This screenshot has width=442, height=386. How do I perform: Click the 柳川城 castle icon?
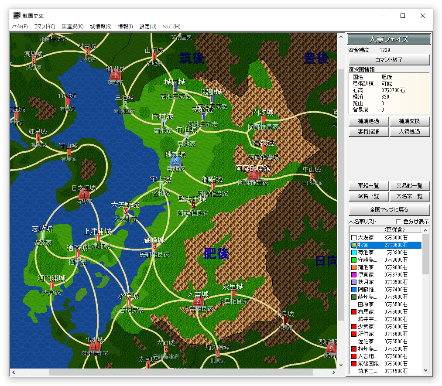pyautogui.click(x=115, y=76)
